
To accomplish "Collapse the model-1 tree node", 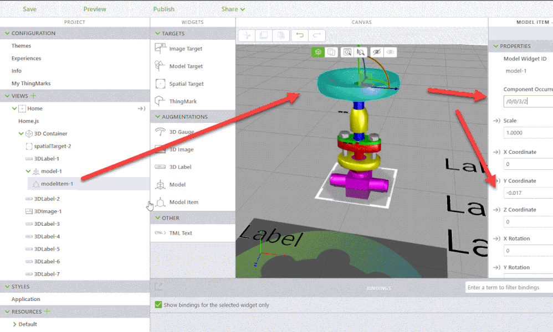I will click(x=28, y=171).
